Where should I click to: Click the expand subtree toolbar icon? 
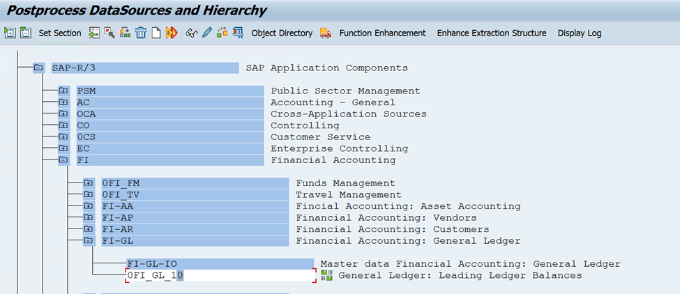(10, 33)
